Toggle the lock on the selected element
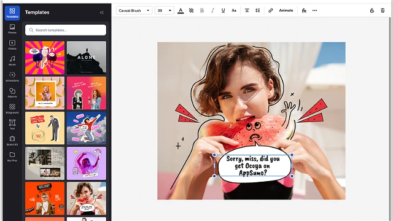Image resolution: width=393 pixels, height=221 pixels. click(x=372, y=10)
